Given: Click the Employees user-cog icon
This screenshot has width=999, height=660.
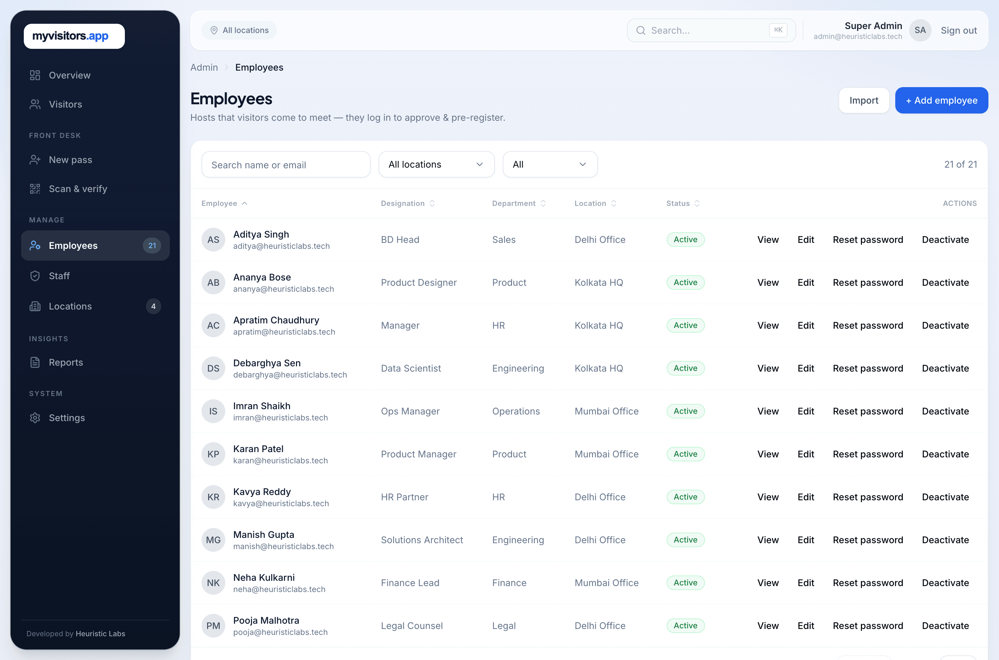Looking at the screenshot, I should click(35, 246).
